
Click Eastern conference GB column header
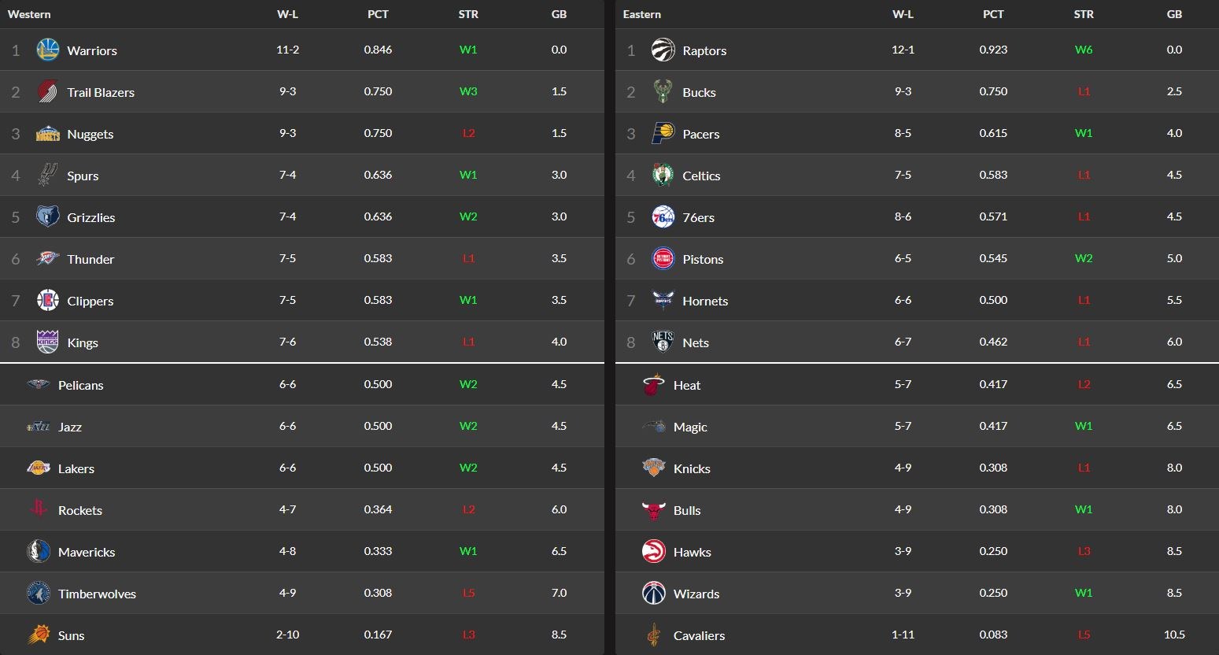[1174, 14]
